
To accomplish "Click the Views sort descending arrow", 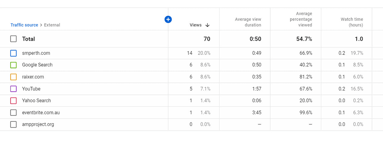I will pos(207,25).
